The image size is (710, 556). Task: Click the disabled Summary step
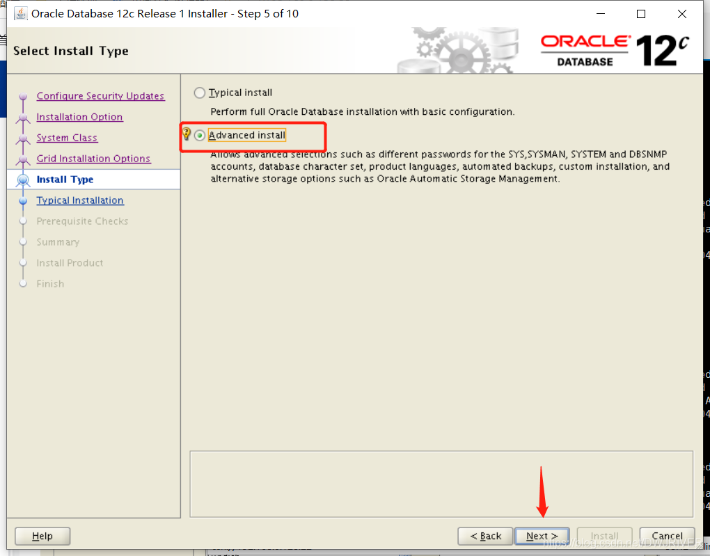[58, 241]
